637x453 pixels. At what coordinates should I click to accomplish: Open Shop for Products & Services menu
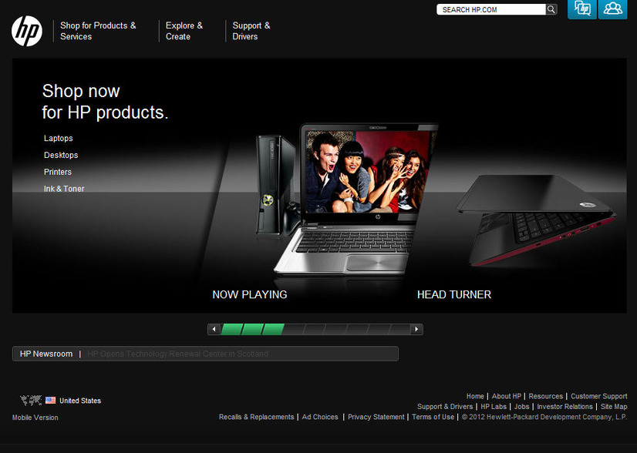(x=98, y=31)
